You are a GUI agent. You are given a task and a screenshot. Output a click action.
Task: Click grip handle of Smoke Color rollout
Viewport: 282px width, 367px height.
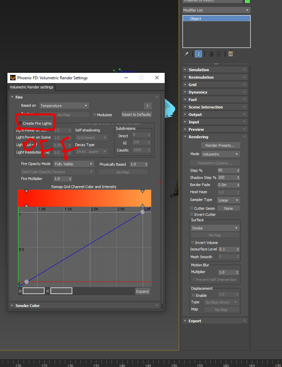157,305
